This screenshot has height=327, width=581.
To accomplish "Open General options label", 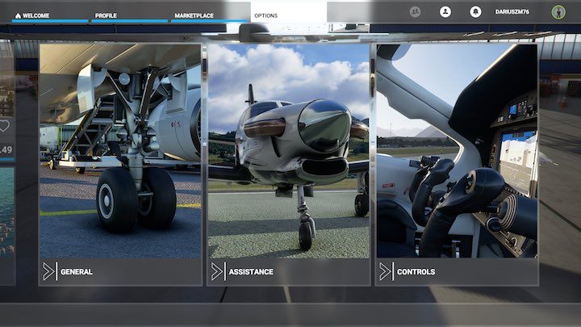I will click(77, 272).
